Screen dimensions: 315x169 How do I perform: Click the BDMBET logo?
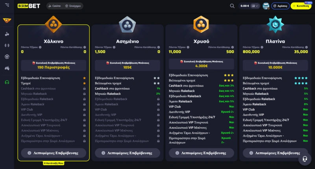(29, 6)
